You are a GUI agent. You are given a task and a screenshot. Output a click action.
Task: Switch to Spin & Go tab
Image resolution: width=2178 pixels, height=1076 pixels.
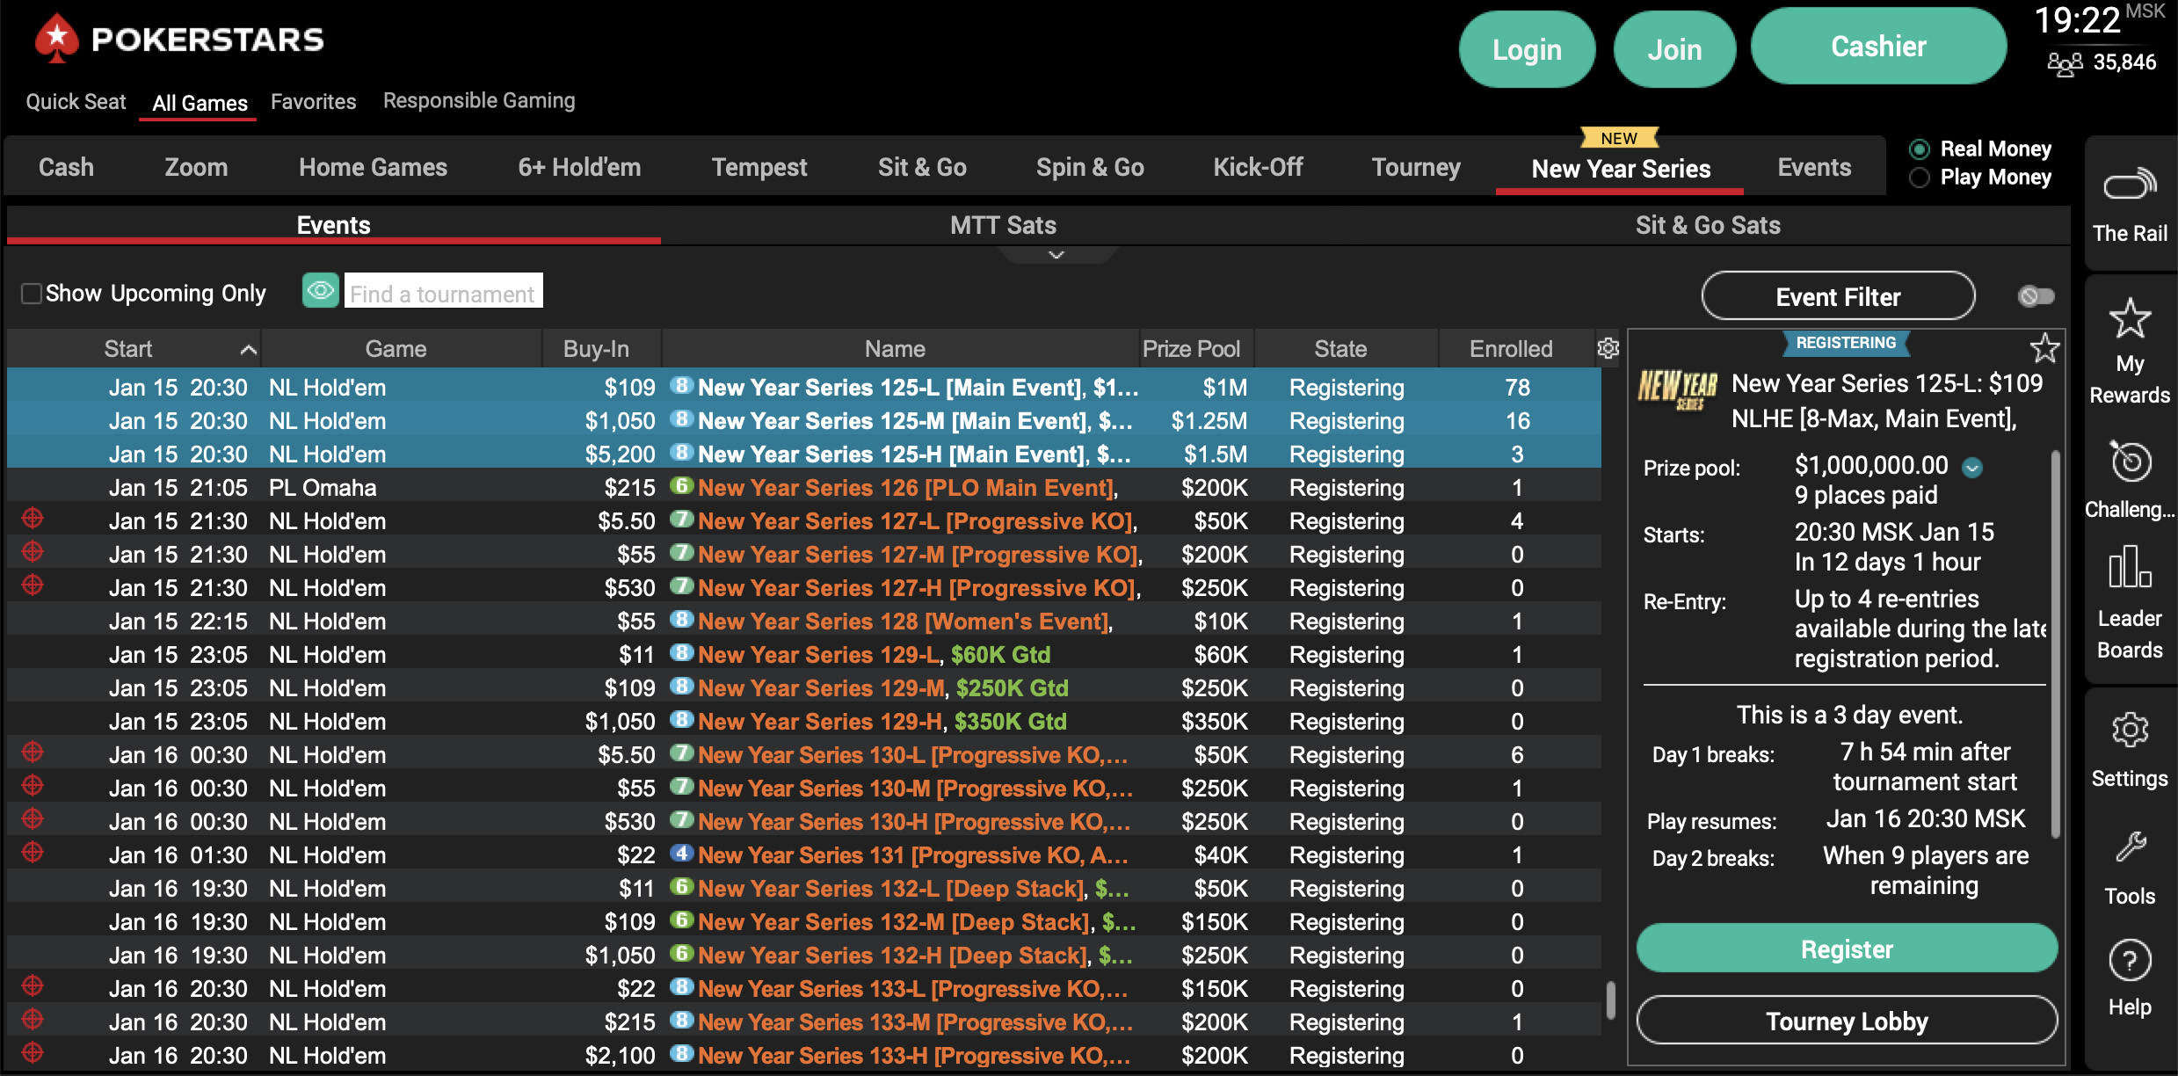[x=1089, y=167]
